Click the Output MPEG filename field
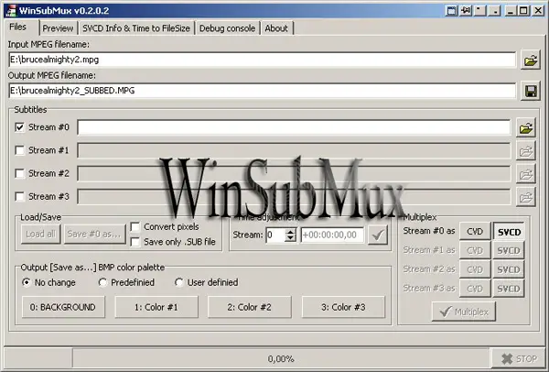 click(263, 91)
